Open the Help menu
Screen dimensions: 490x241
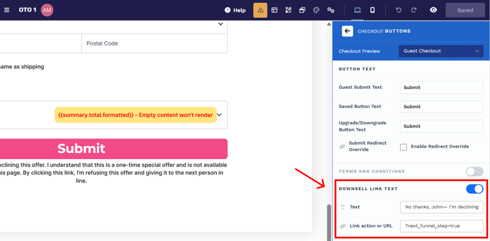[x=235, y=11]
